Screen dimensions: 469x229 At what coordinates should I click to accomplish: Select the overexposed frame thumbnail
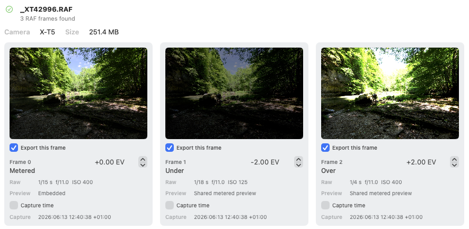pyautogui.click(x=390, y=93)
